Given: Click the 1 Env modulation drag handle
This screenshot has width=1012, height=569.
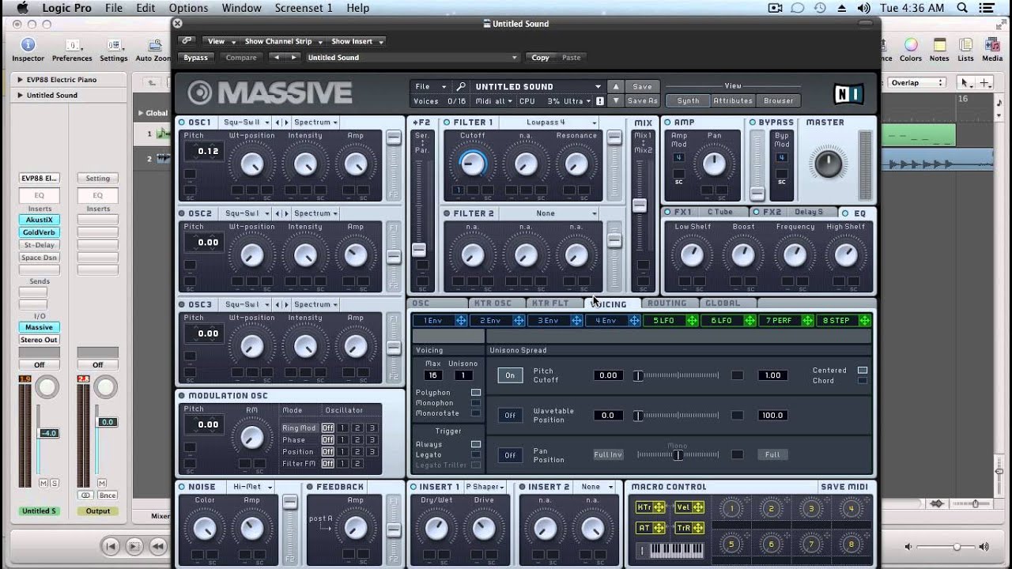Looking at the screenshot, I should pyautogui.click(x=461, y=320).
